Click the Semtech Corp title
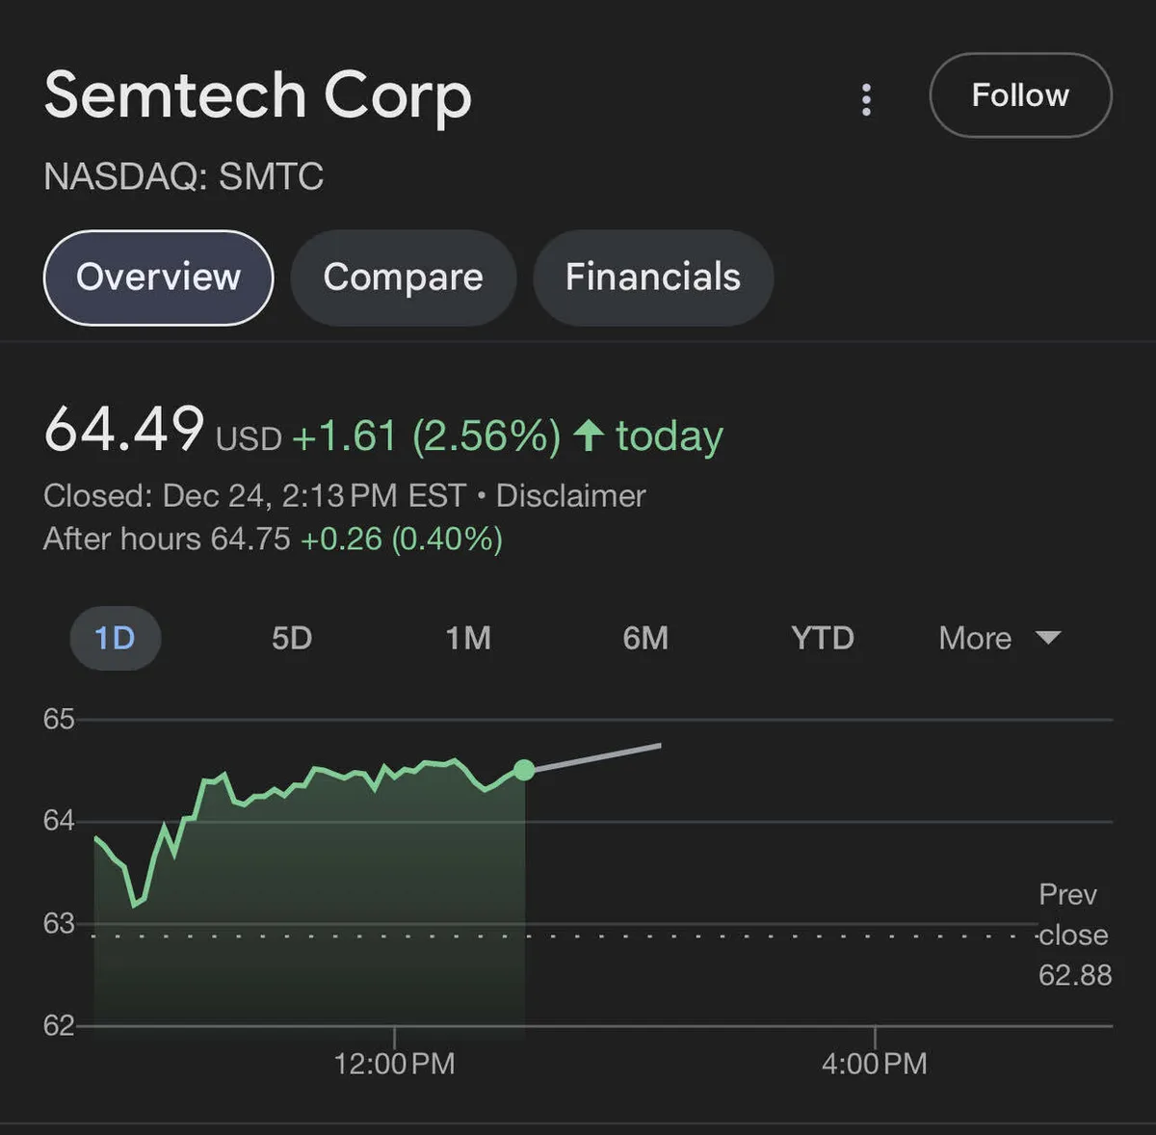1156x1135 pixels. (x=258, y=95)
